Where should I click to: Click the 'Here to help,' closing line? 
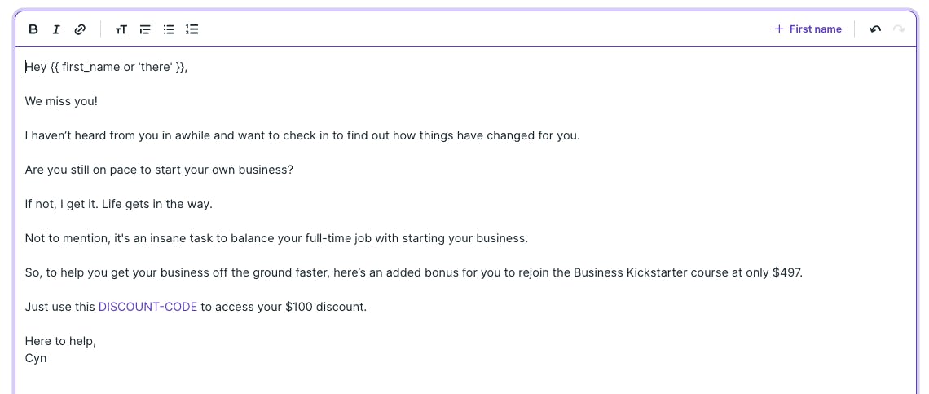click(x=60, y=341)
